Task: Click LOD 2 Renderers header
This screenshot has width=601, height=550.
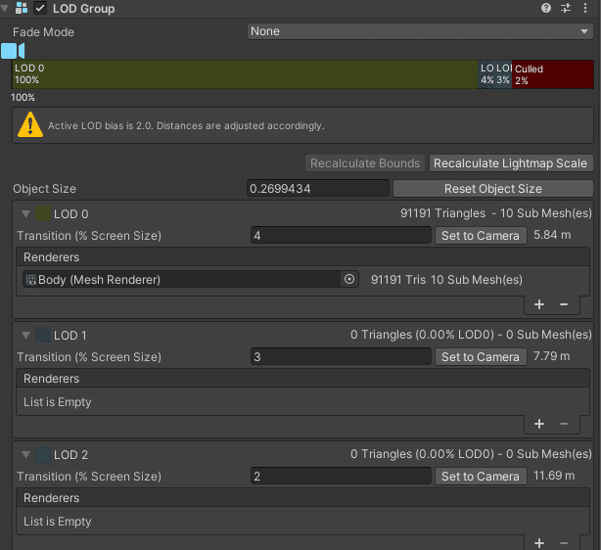Action: tap(302, 497)
